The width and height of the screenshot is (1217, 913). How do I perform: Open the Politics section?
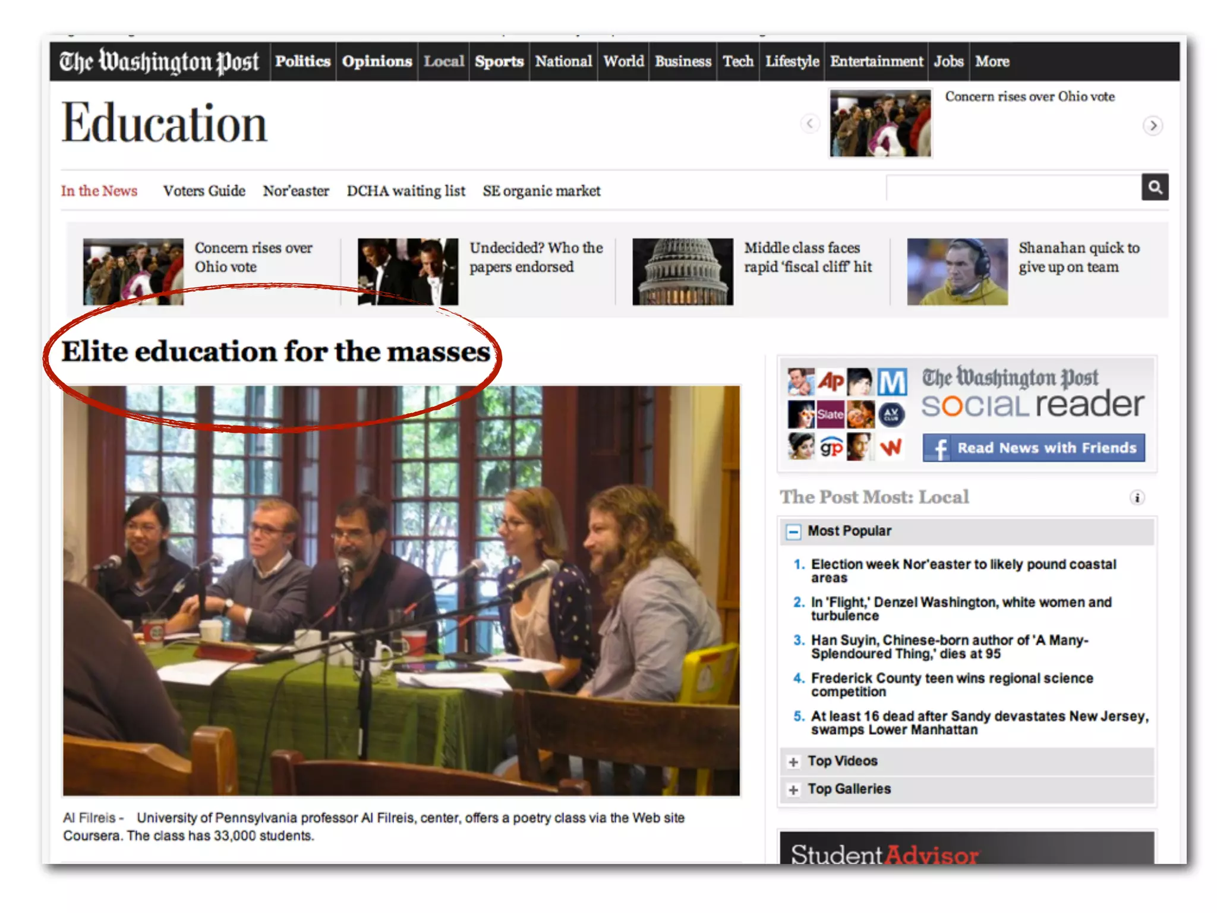302,61
